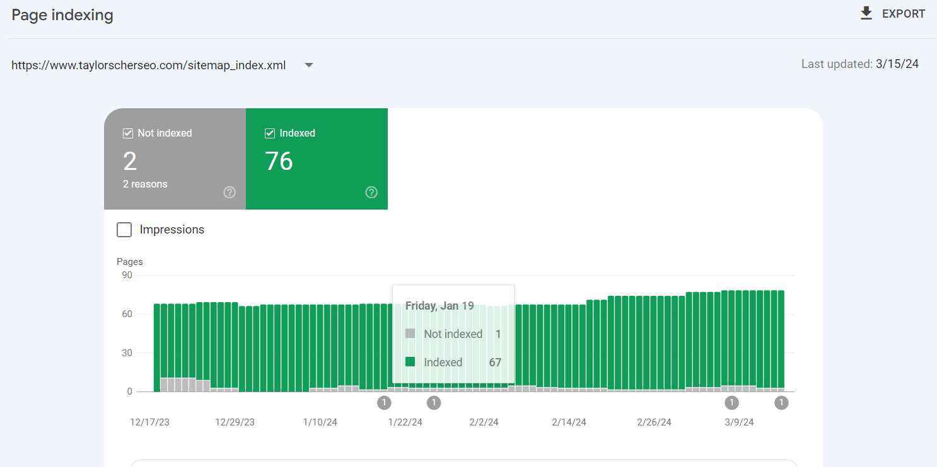Click the Friday, Jan 19 tooltip title
The image size is (937, 467).
coord(439,306)
